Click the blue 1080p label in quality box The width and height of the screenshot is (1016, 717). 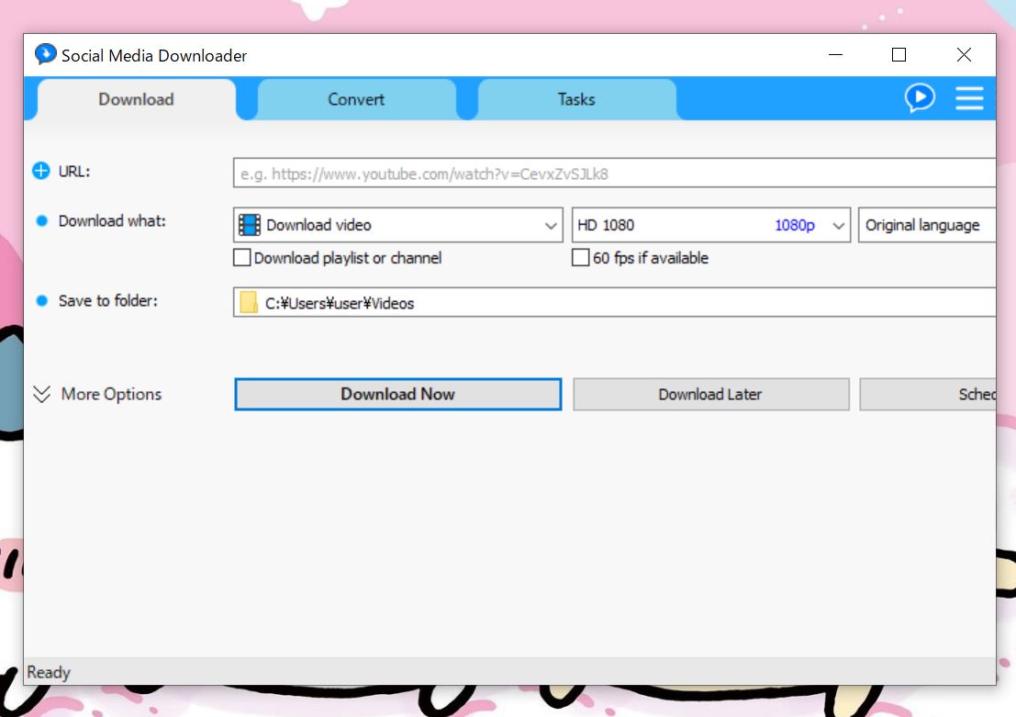coord(795,225)
